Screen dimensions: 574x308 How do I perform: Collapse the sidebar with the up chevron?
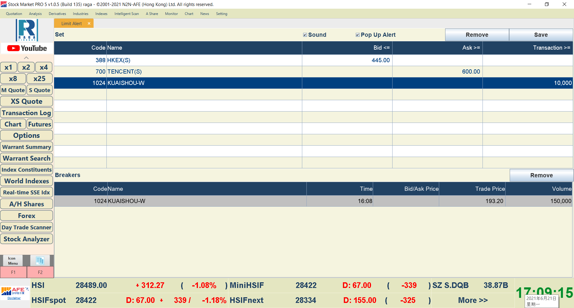tap(26, 58)
